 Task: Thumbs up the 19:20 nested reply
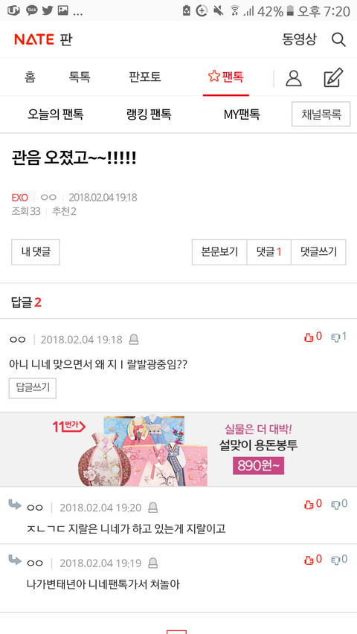coord(313,504)
